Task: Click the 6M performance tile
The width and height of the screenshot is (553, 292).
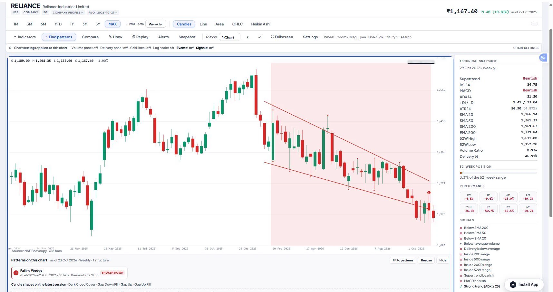Action: coord(528,197)
